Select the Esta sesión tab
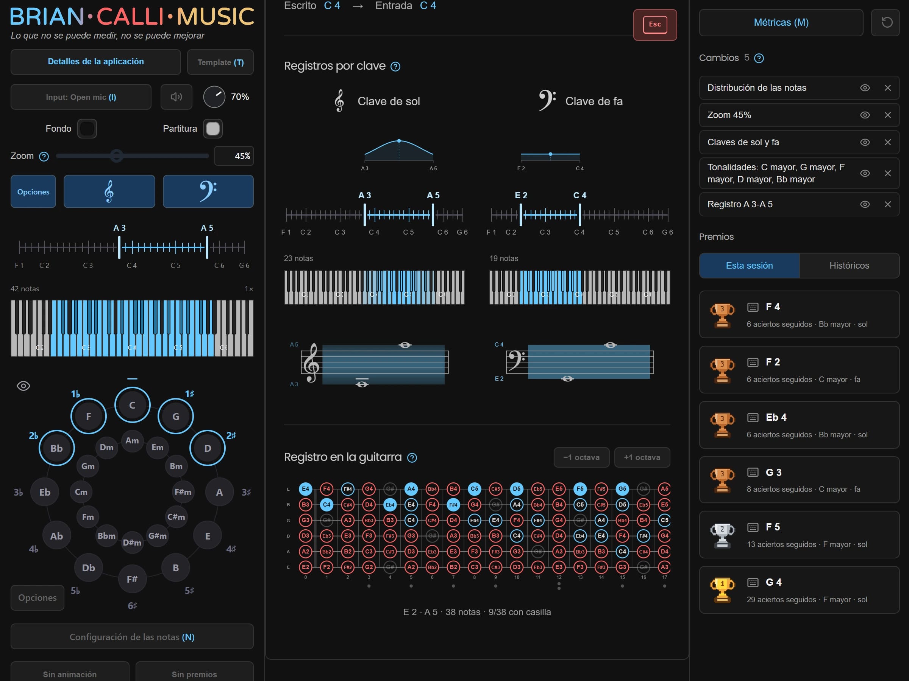 click(x=749, y=266)
